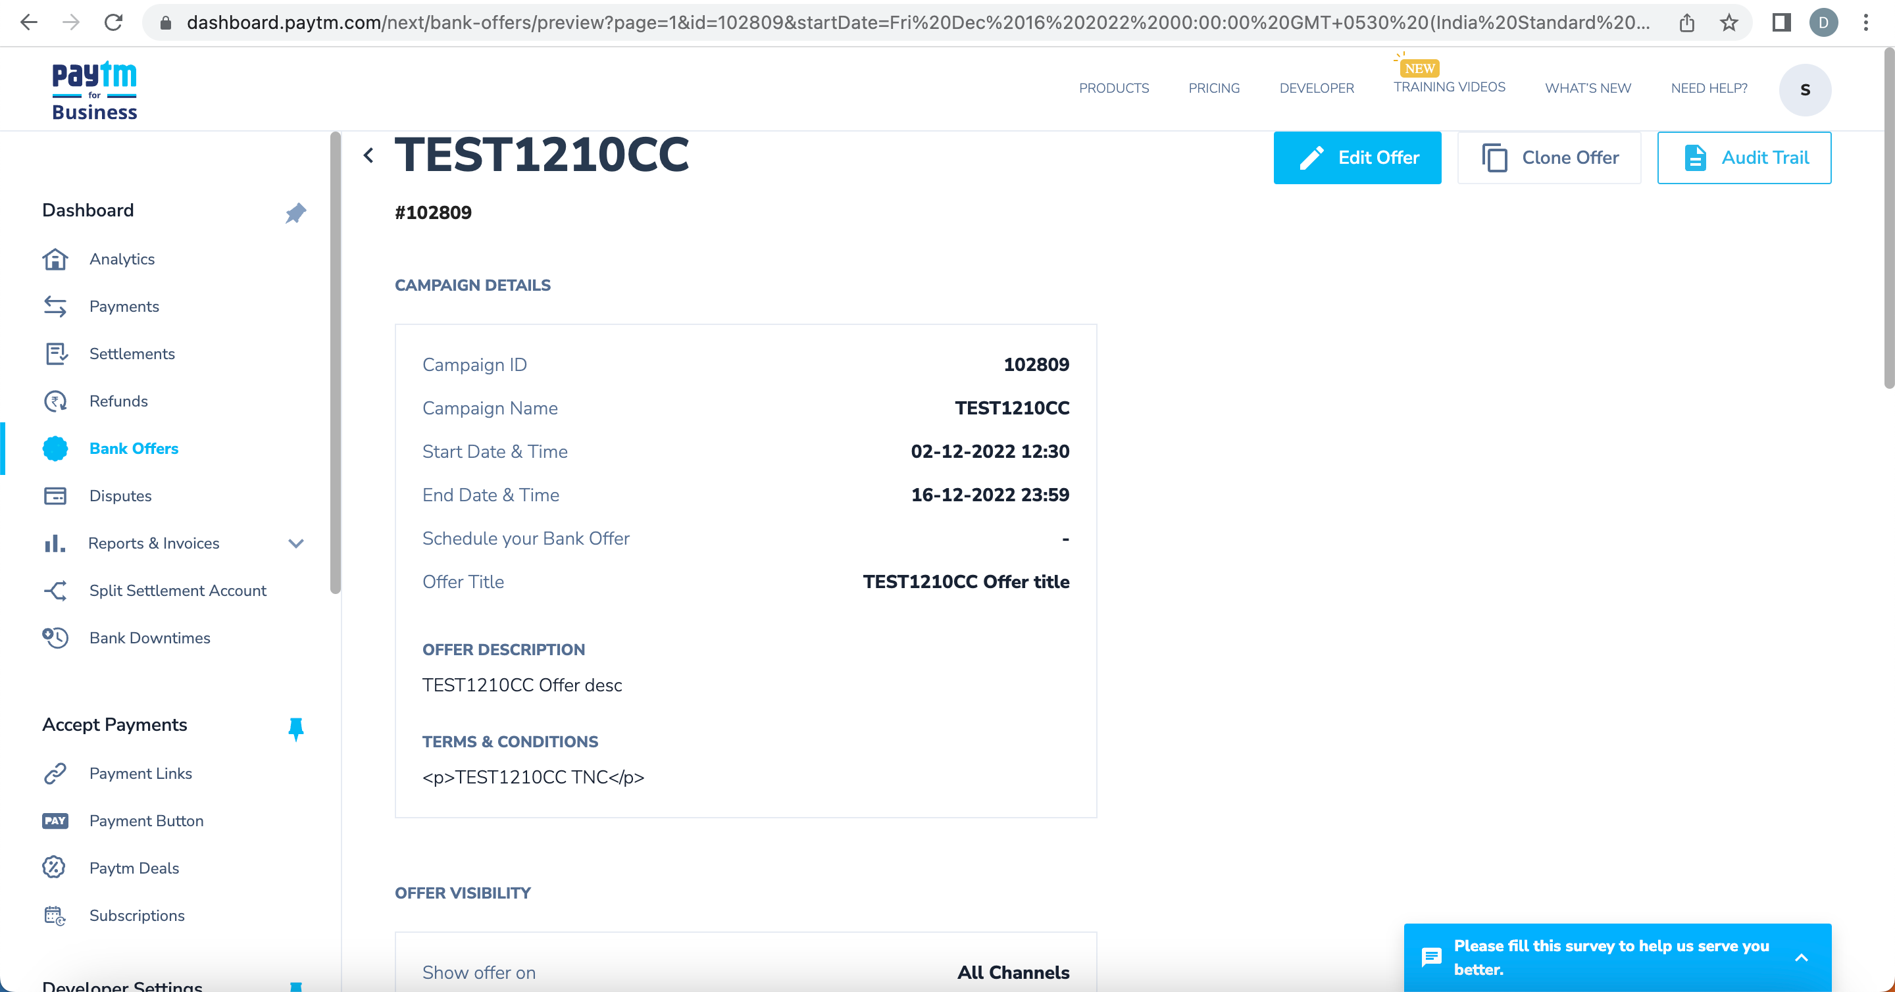The height and width of the screenshot is (992, 1895).
Task: Unpin the Dashboard section pin icon
Action: click(x=295, y=213)
